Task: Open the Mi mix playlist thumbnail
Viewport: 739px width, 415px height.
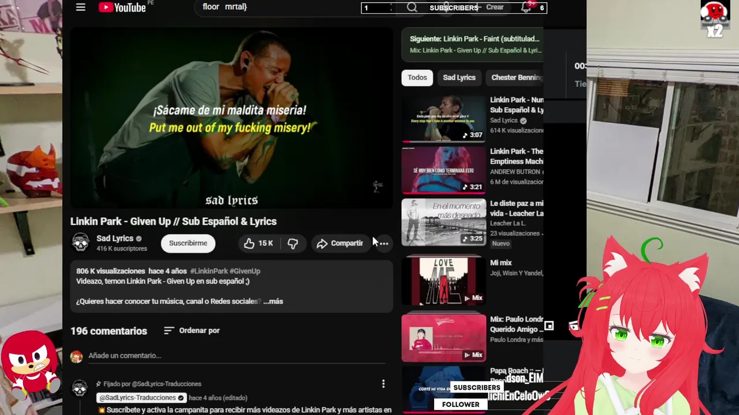Action: click(x=444, y=281)
